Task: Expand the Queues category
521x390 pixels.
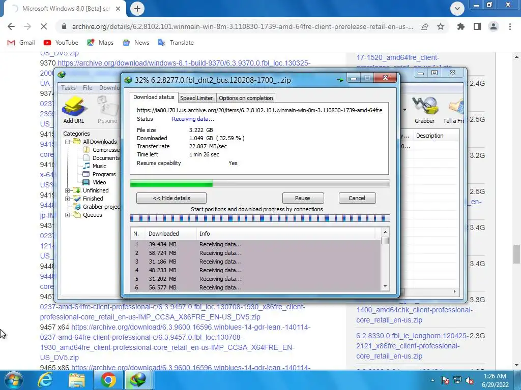Action: tap(68, 215)
